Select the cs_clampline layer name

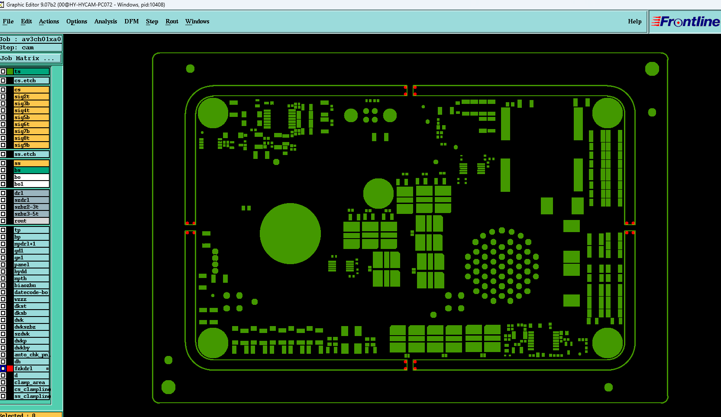(x=32, y=389)
